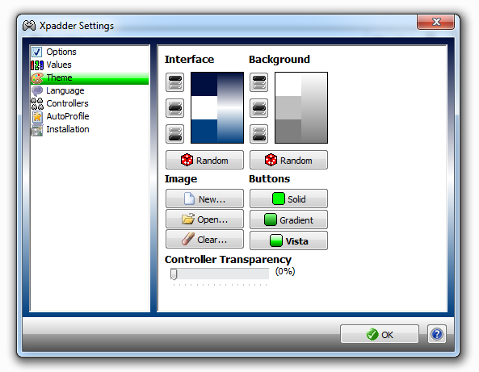Click the four gamepads Controllers icon
The height and width of the screenshot is (372, 479).
(x=37, y=103)
